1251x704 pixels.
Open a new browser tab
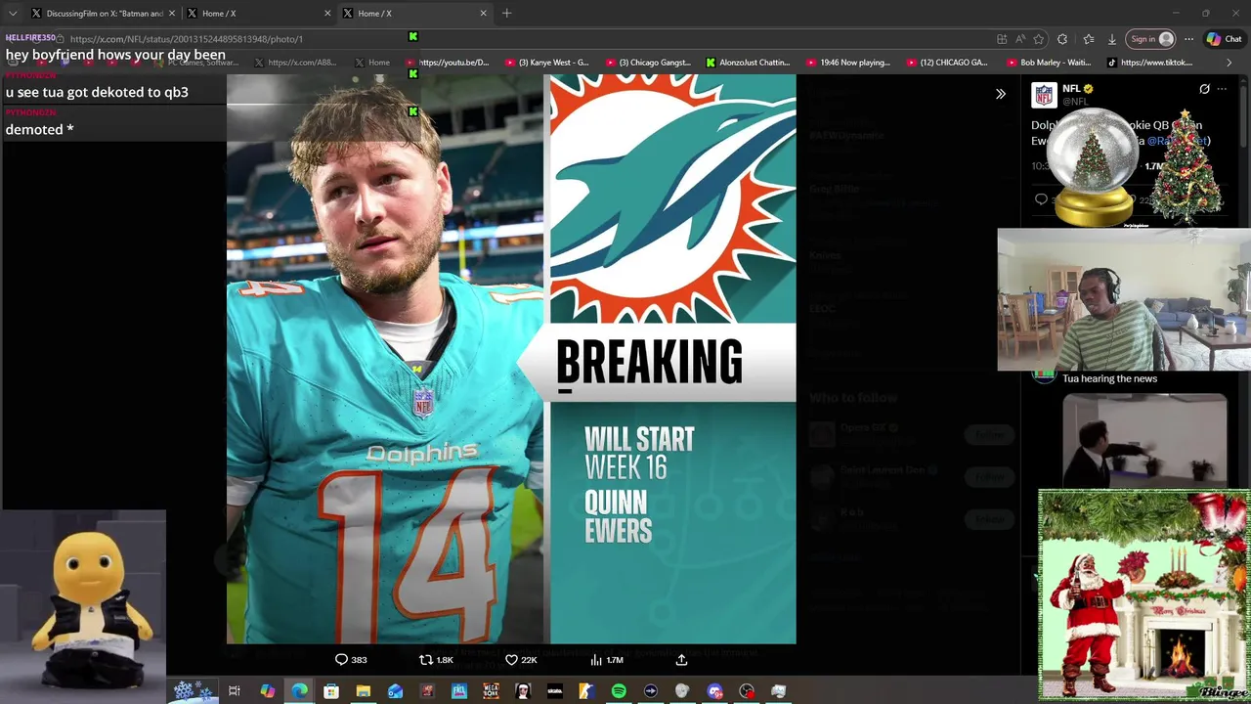point(506,14)
